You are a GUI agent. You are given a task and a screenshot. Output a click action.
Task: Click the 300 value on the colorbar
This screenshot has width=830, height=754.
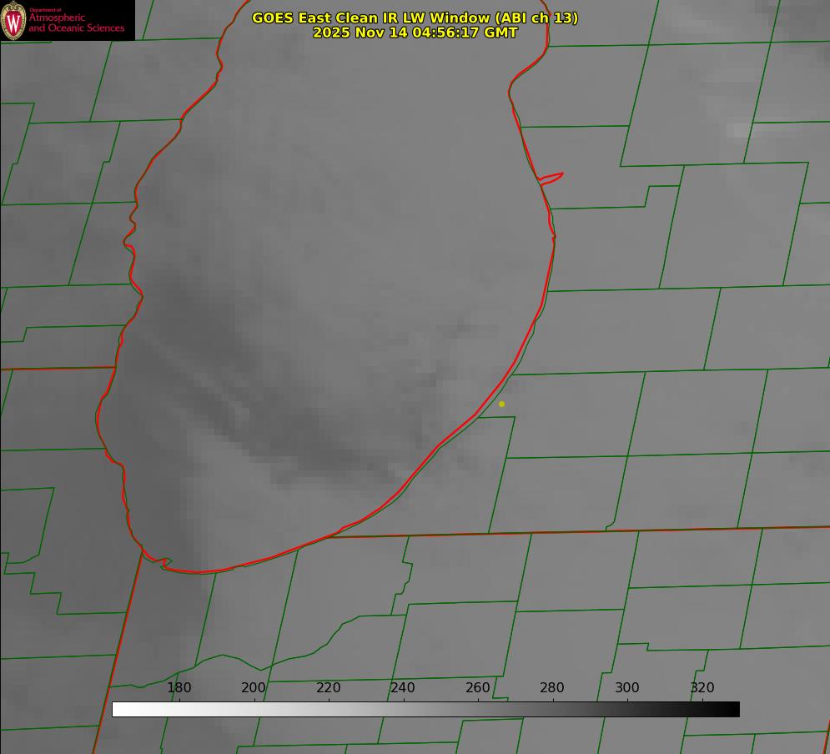(x=627, y=688)
